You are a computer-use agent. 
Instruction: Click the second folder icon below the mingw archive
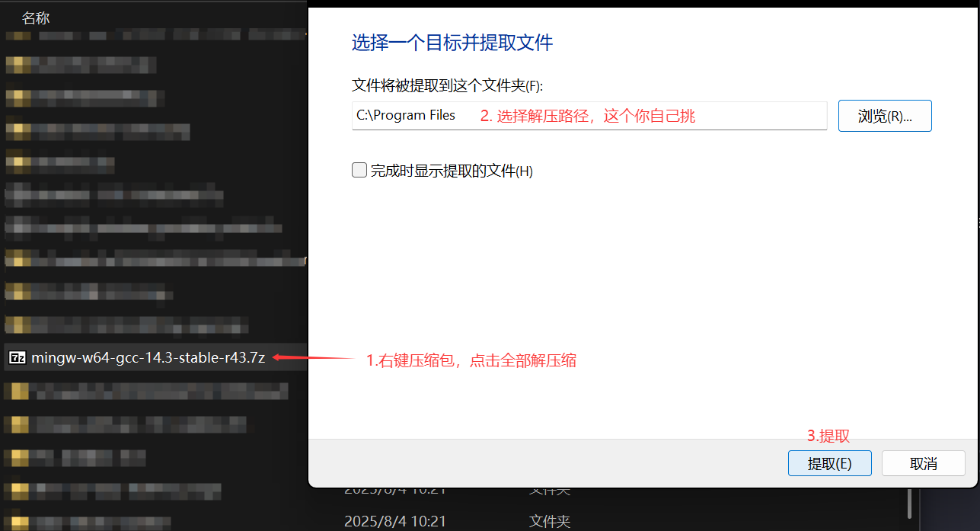click(18, 424)
